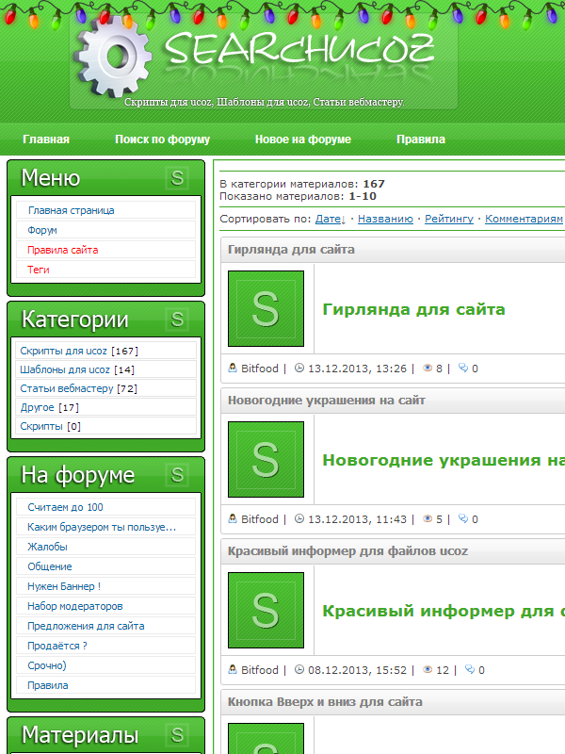Click comments icon in Новогодние украшения row
The width and height of the screenshot is (565, 754).
tap(463, 518)
